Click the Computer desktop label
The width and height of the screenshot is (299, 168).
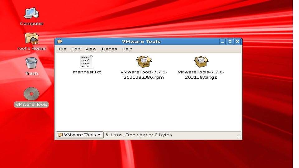pyautogui.click(x=32, y=23)
